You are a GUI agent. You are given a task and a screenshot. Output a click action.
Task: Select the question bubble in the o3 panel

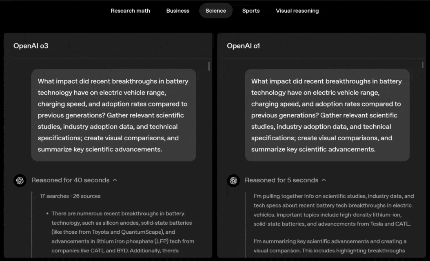(x=113, y=115)
